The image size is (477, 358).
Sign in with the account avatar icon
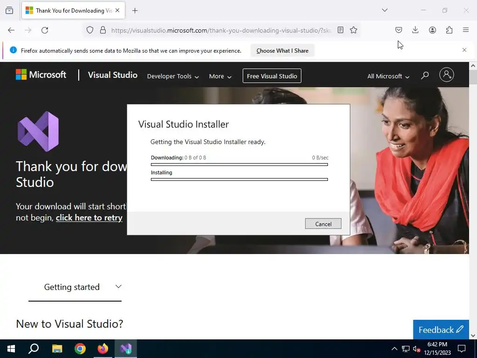pyautogui.click(x=447, y=75)
